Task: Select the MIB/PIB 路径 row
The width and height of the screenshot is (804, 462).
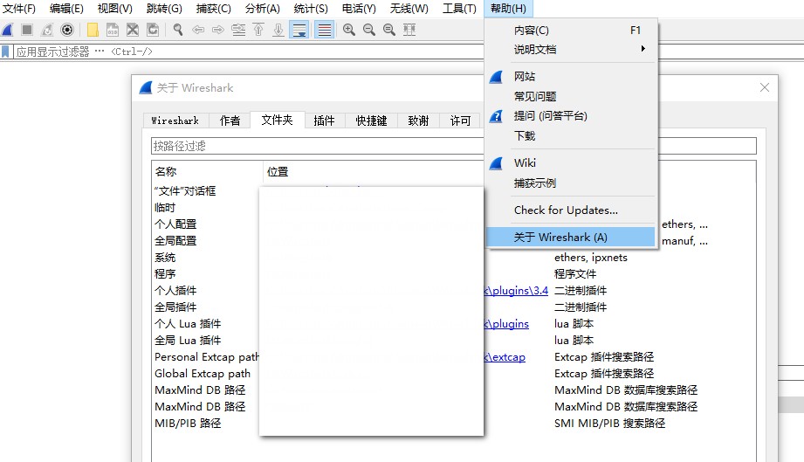Action: pyautogui.click(x=454, y=423)
